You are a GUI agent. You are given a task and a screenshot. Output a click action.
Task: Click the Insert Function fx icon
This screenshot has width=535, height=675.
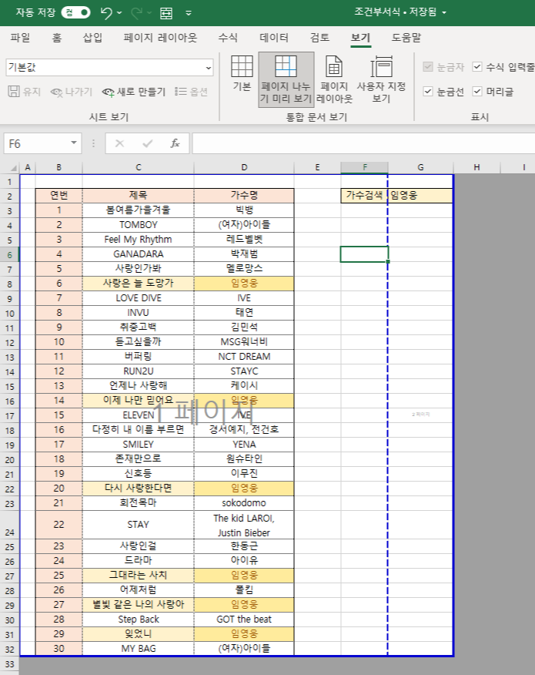tap(175, 143)
